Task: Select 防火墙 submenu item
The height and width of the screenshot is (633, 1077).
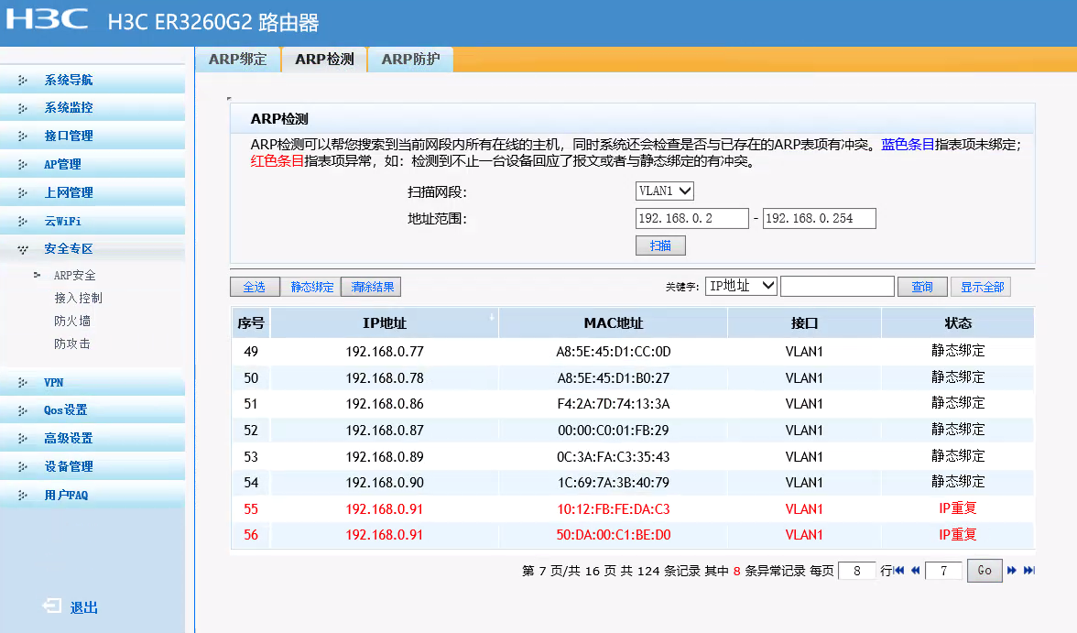Action: [x=72, y=321]
